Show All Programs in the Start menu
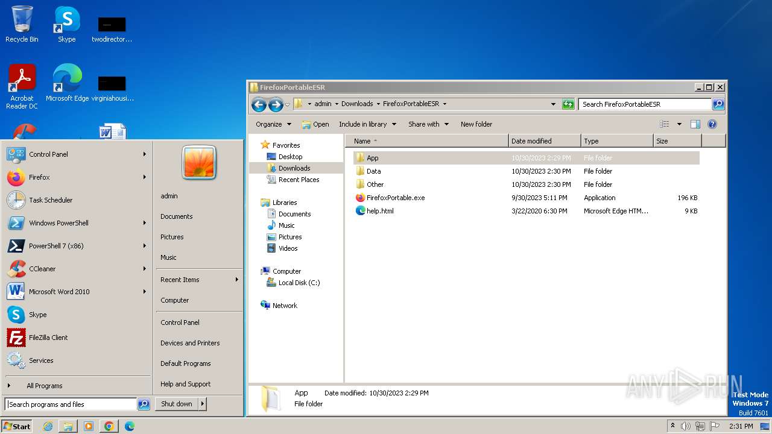This screenshot has height=434, width=772. point(77,386)
